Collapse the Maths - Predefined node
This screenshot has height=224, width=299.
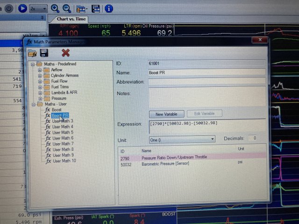click(x=33, y=64)
